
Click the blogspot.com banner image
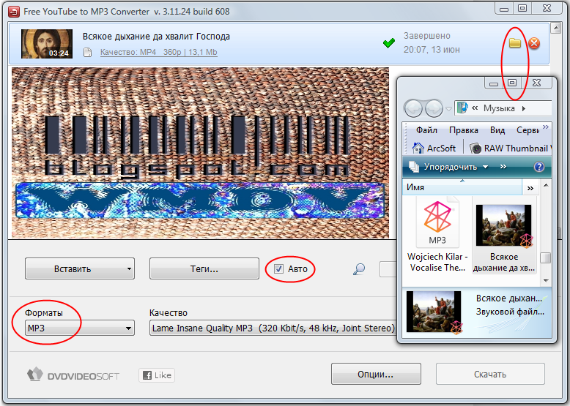[x=200, y=153]
